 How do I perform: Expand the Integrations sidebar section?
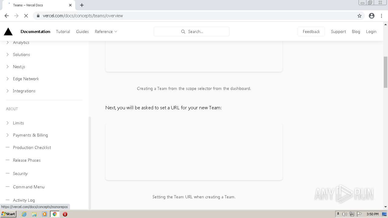8,91
